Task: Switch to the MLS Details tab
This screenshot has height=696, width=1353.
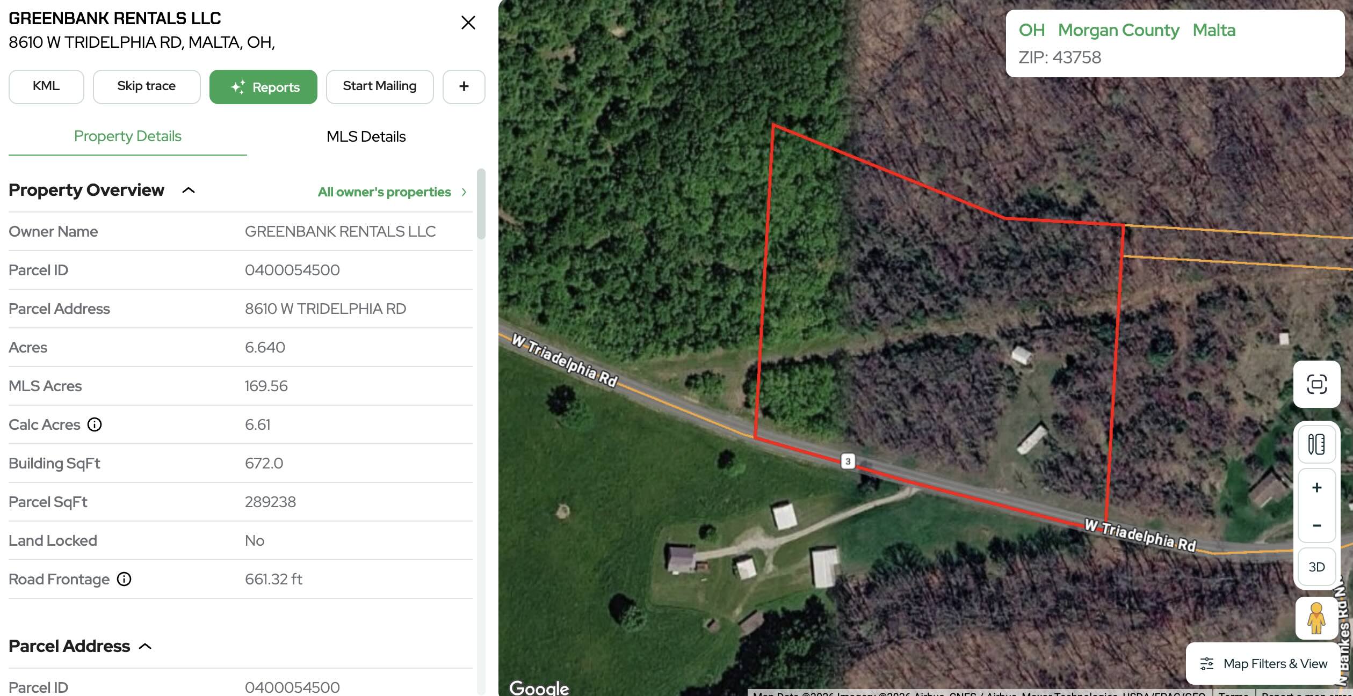Action: [366, 136]
